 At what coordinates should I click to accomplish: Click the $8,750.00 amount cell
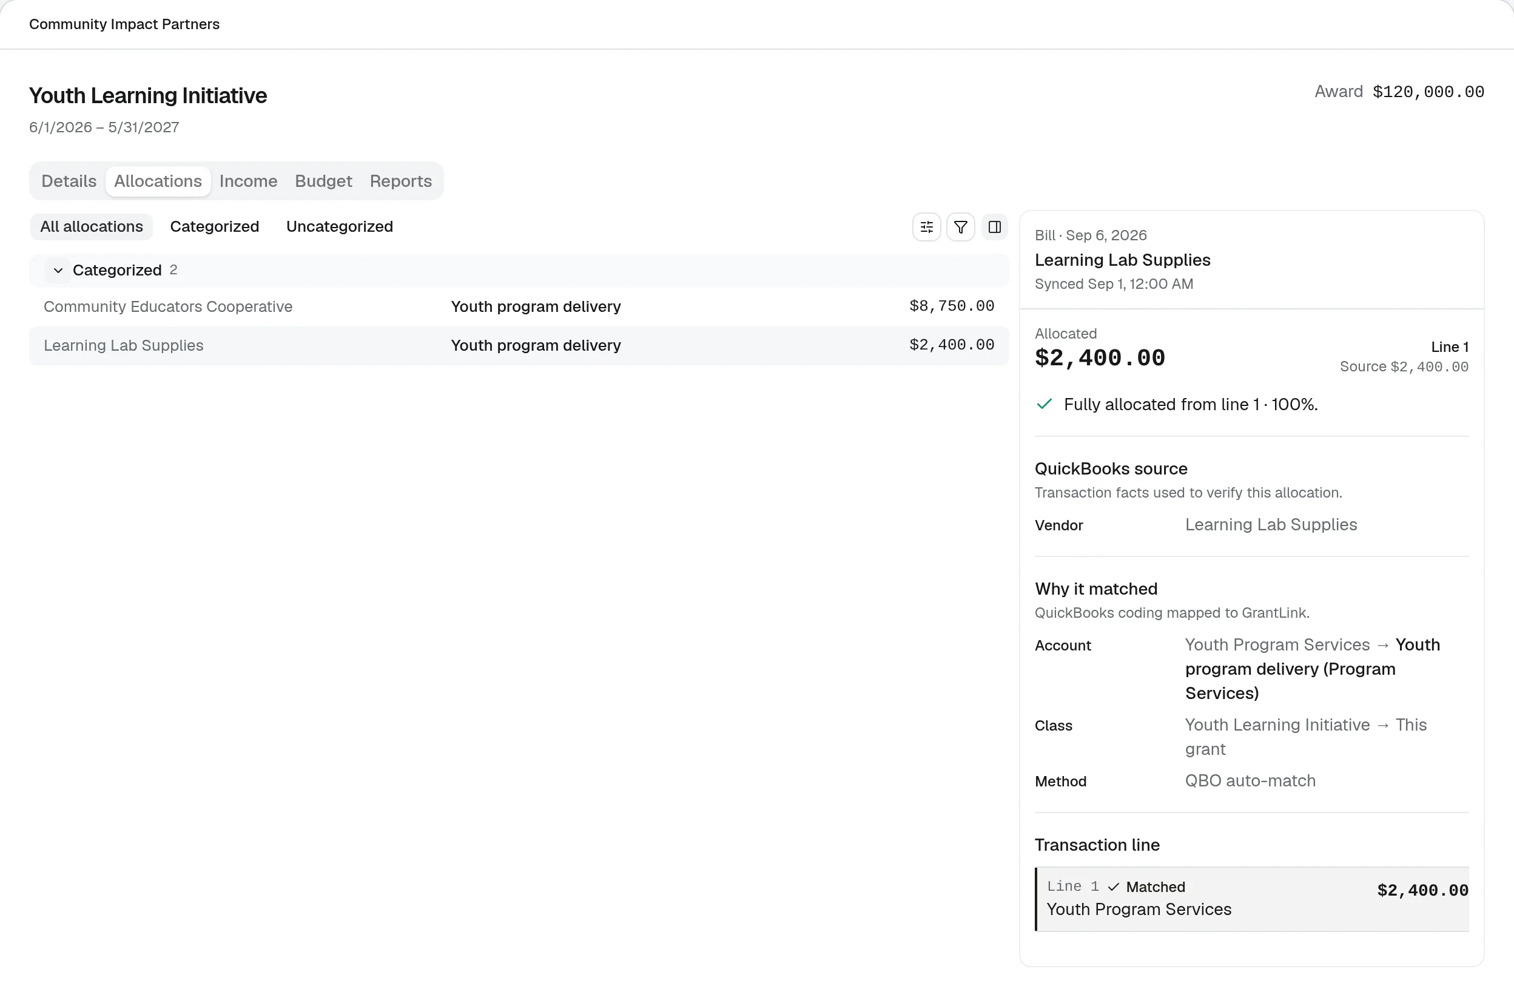click(952, 306)
